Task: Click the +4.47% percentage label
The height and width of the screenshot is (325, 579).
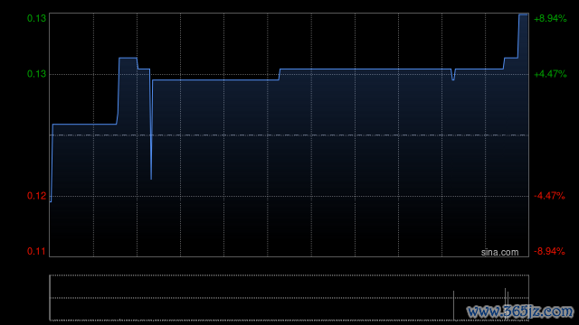Action: coord(550,74)
